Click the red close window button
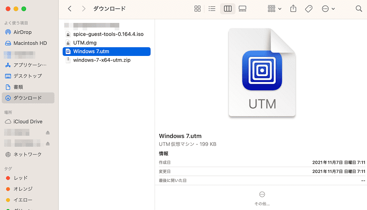Screen dimensions: 367x210 click(x=8, y=9)
